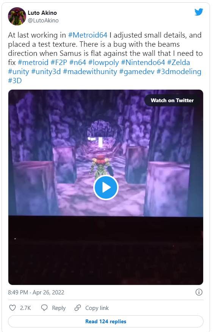Click the #3dmodeling hashtag link
Screen dimensions: 213x332
pos(179,71)
